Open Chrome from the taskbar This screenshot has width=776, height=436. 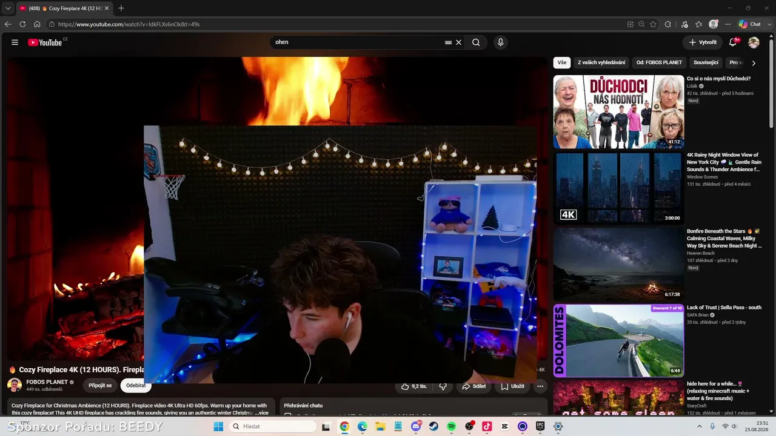344,426
